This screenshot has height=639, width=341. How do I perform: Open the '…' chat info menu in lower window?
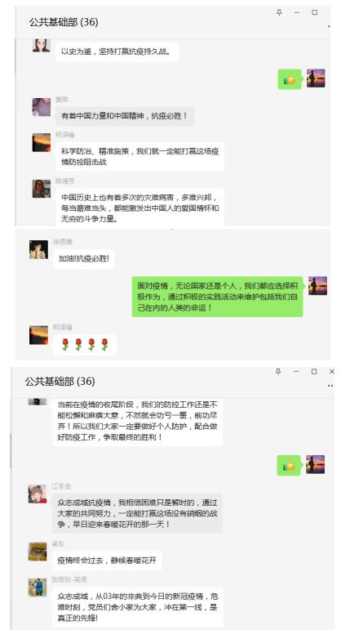pyautogui.click(x=330, y=385)
